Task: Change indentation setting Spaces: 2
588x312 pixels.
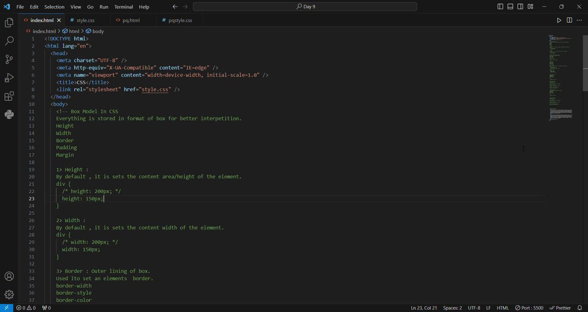Action: pos(452,308)
